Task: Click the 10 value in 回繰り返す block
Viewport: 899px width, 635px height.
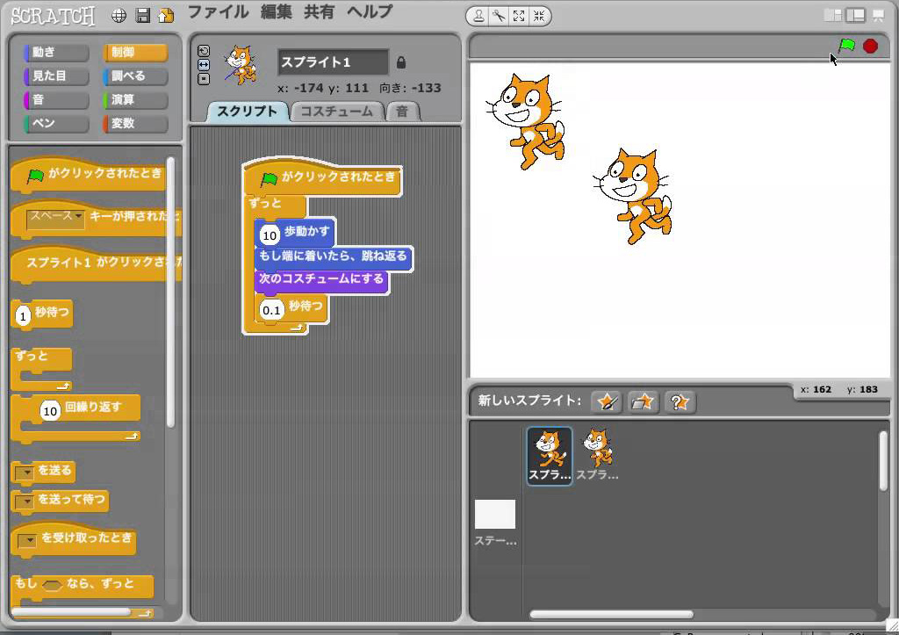Action: (x=50, y=411)
